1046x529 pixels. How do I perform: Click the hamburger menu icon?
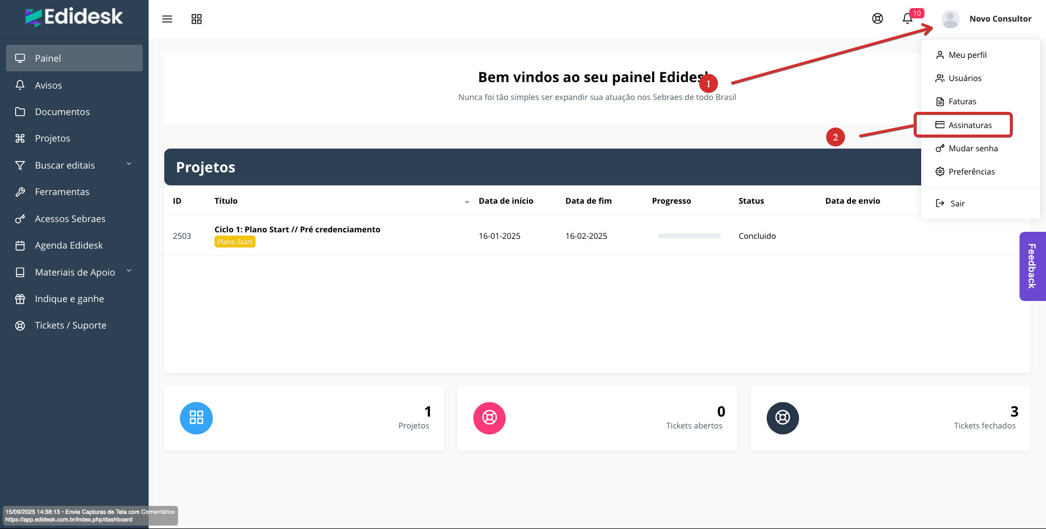pyautogui.click(x=167, y=19)
